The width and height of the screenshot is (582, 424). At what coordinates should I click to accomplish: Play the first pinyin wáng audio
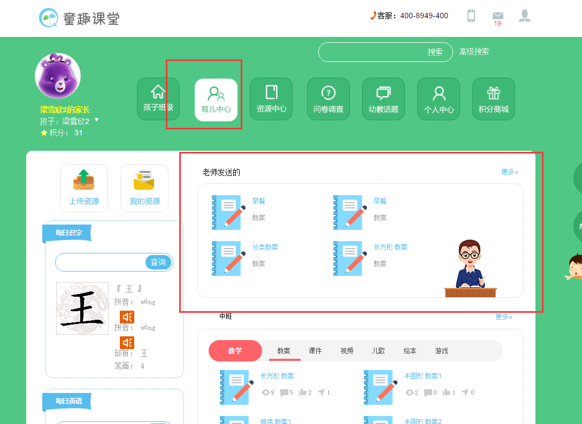click(127, 317)
